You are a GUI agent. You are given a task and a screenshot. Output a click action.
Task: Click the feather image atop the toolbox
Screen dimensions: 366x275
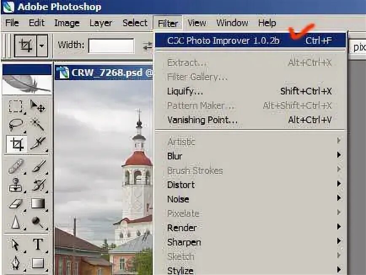click(27, 84)
